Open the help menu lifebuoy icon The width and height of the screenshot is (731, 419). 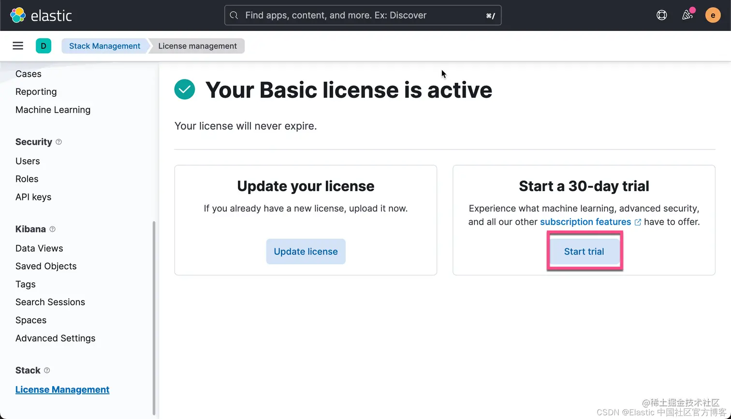(661, 15)
